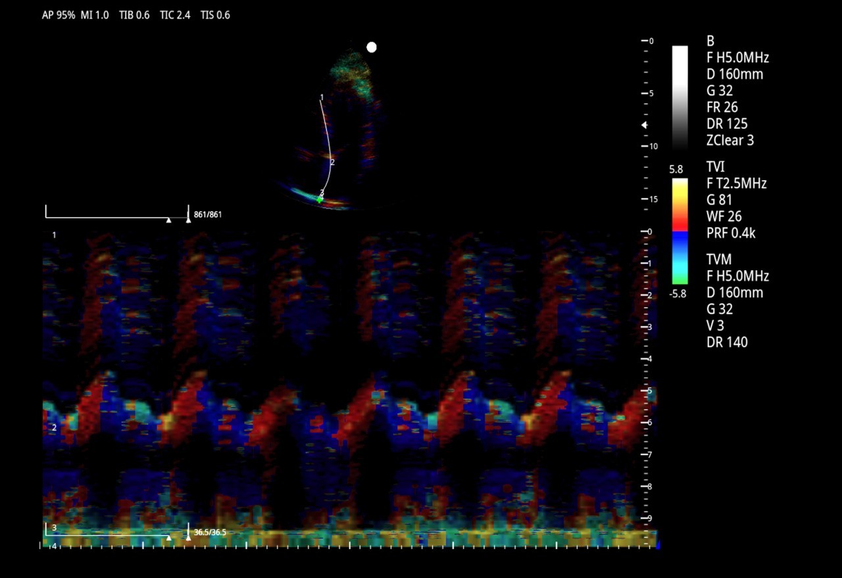
Task: Click dynamic range DR 125
Action: [727, 123]
